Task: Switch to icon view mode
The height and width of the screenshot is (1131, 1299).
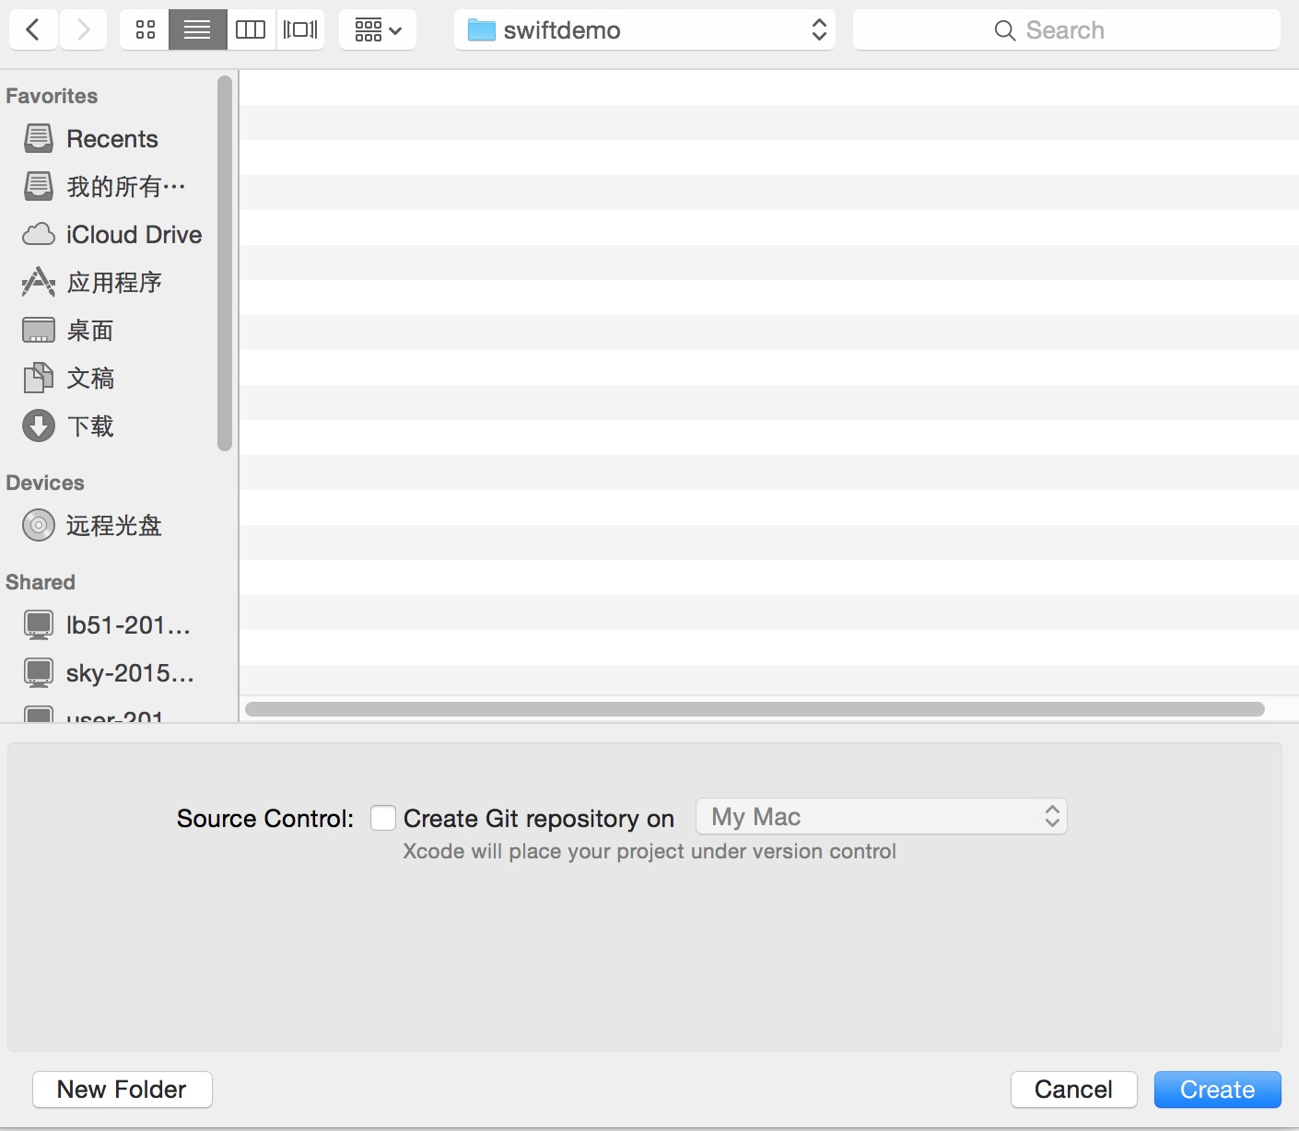Action: coord(144,29)
